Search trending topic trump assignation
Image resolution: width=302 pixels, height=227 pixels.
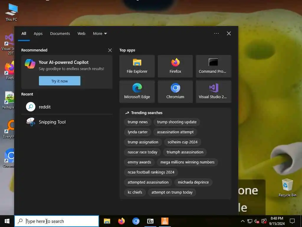pos(143,142)
